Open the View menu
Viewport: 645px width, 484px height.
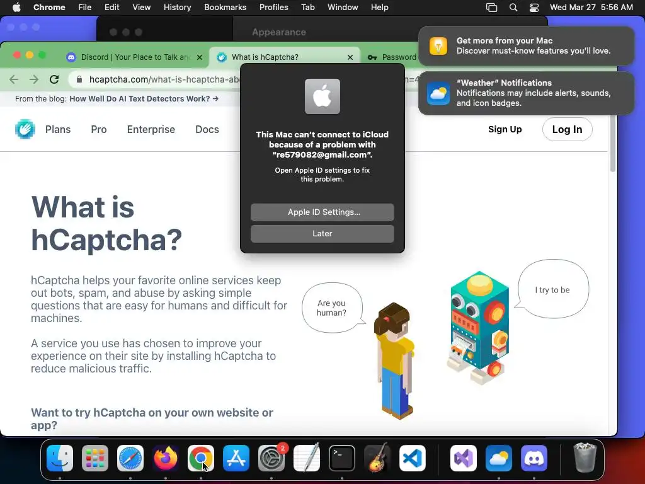pos(141,7)
